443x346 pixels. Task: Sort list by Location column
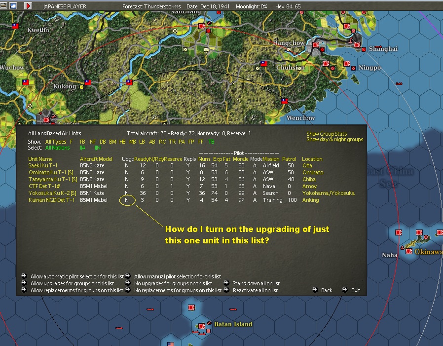pyautogui.click(x=312, y=159)
